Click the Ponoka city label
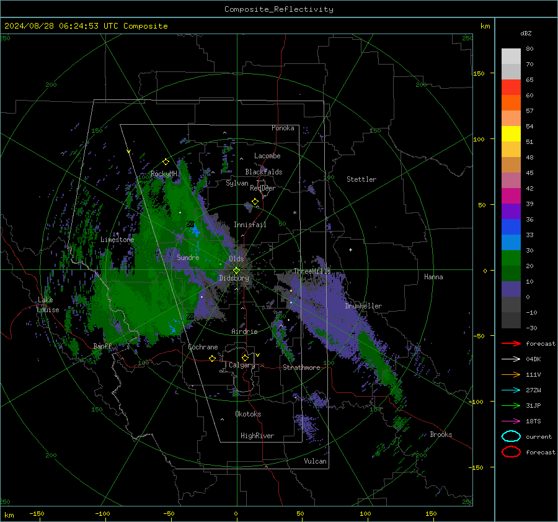Image resolution: width=558 pixels, height=522 pixels. point(283,128)
